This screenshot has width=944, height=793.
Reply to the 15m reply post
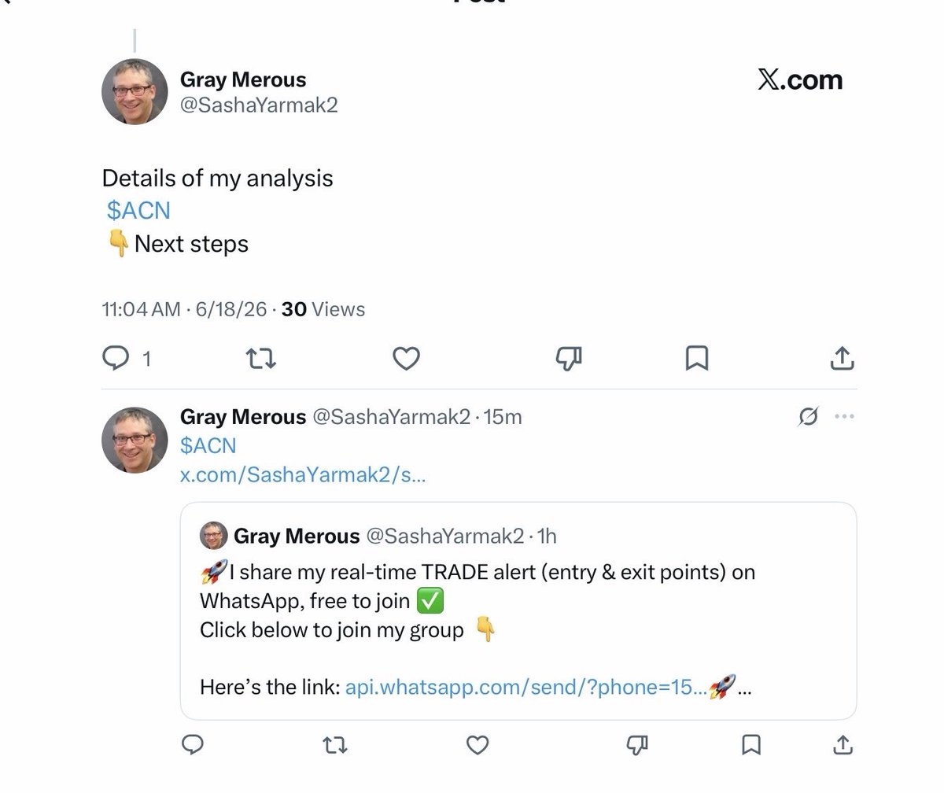tap(194, 743)
